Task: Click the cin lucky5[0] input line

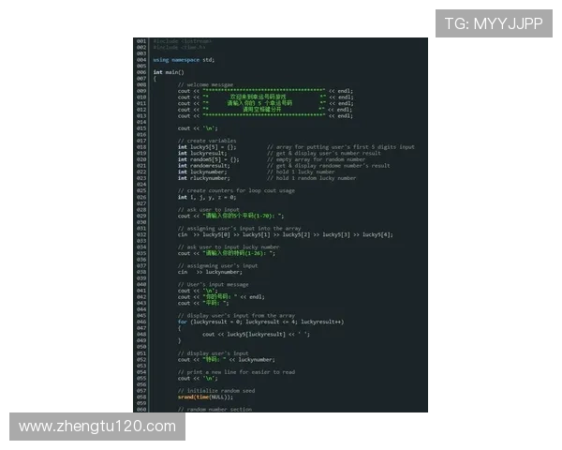Action: [286, 234]
